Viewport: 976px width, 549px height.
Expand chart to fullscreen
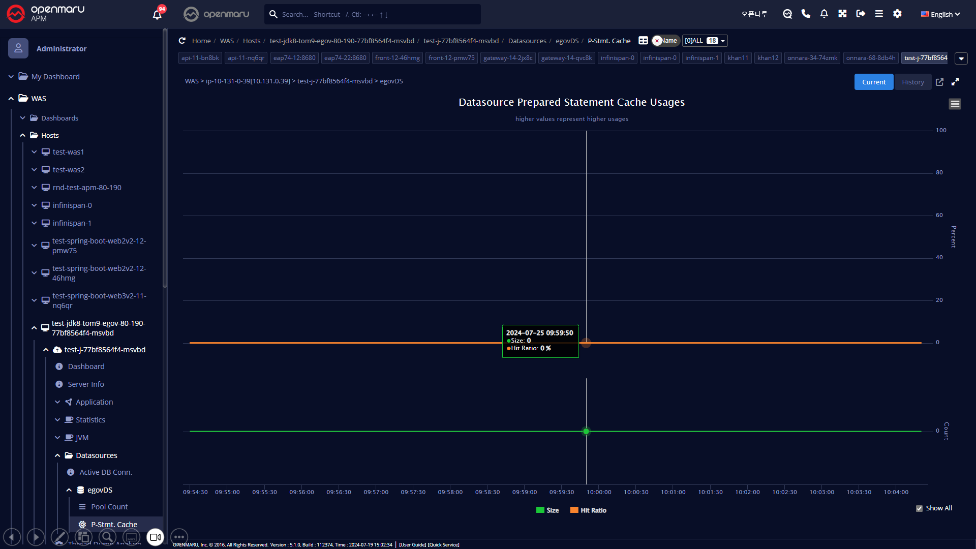click(x=955, y=82)
